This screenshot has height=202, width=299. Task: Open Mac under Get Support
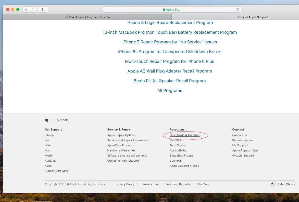click(x=47, y=151)
